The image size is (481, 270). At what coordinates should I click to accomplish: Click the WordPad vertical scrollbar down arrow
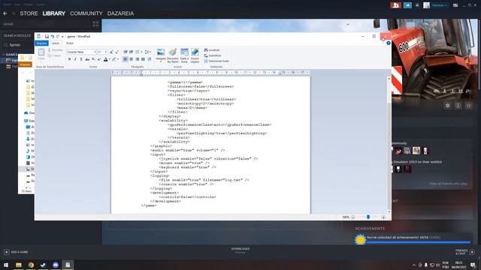coord(389,211)
